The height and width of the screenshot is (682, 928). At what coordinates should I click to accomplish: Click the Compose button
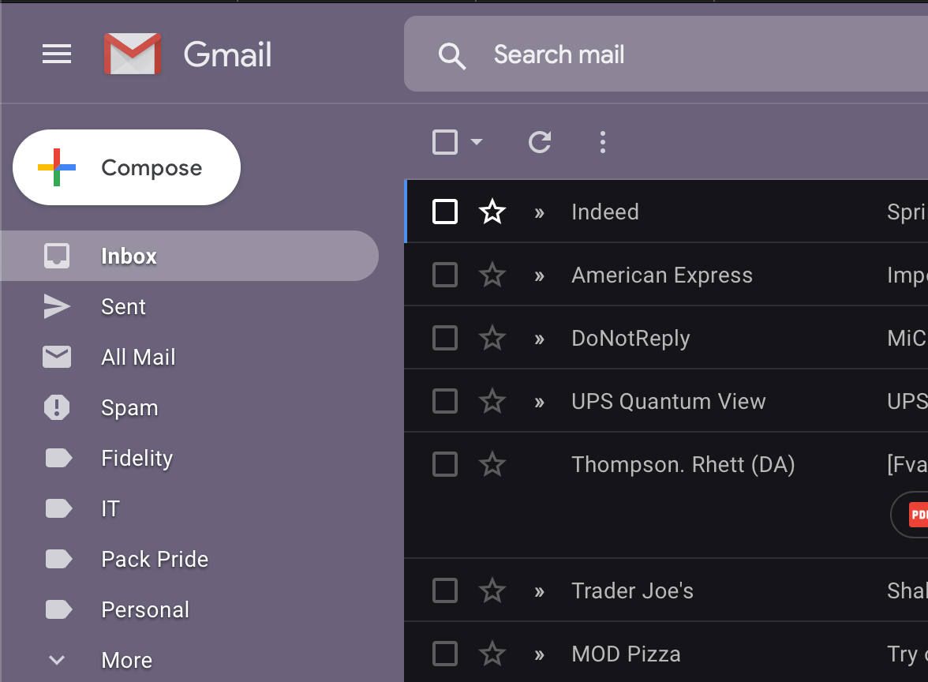tap(126, 167)
